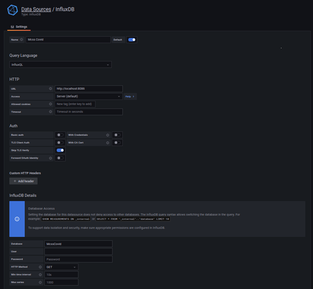
Task: Toggle the With Credentials switch
Action: (x=117, y=135)
